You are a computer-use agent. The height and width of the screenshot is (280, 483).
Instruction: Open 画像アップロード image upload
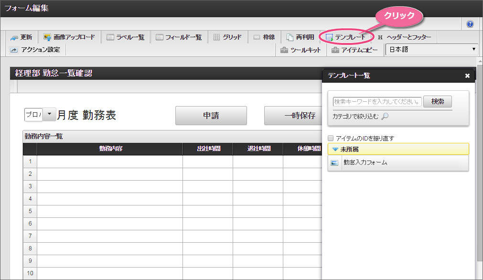pyautogui.click(x=69, y=37)
